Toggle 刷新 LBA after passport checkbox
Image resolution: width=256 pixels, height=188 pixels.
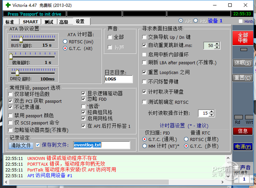coord(144,63)
